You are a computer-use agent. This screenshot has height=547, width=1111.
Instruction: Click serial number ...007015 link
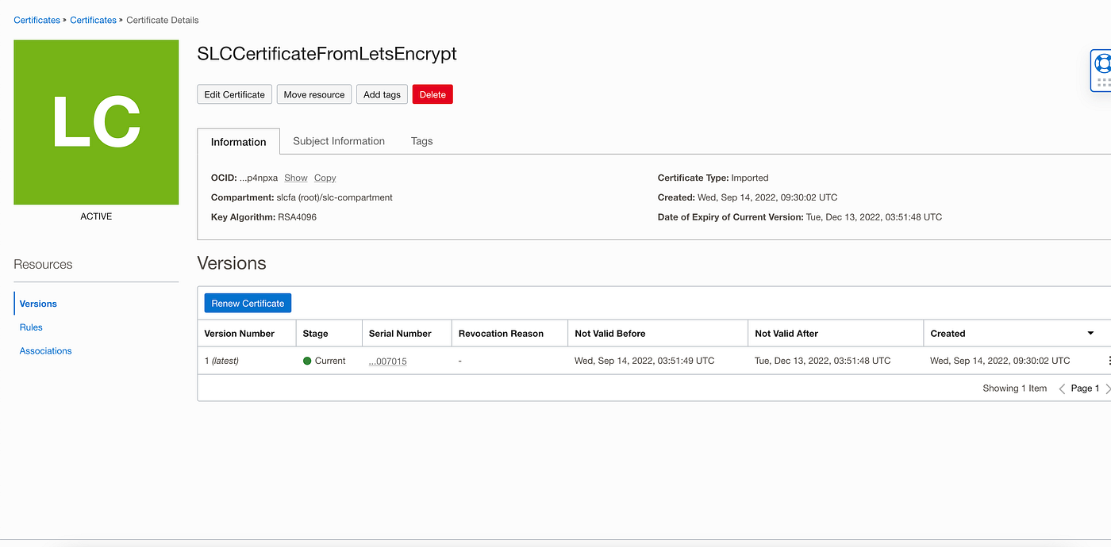tap(388, 361)
